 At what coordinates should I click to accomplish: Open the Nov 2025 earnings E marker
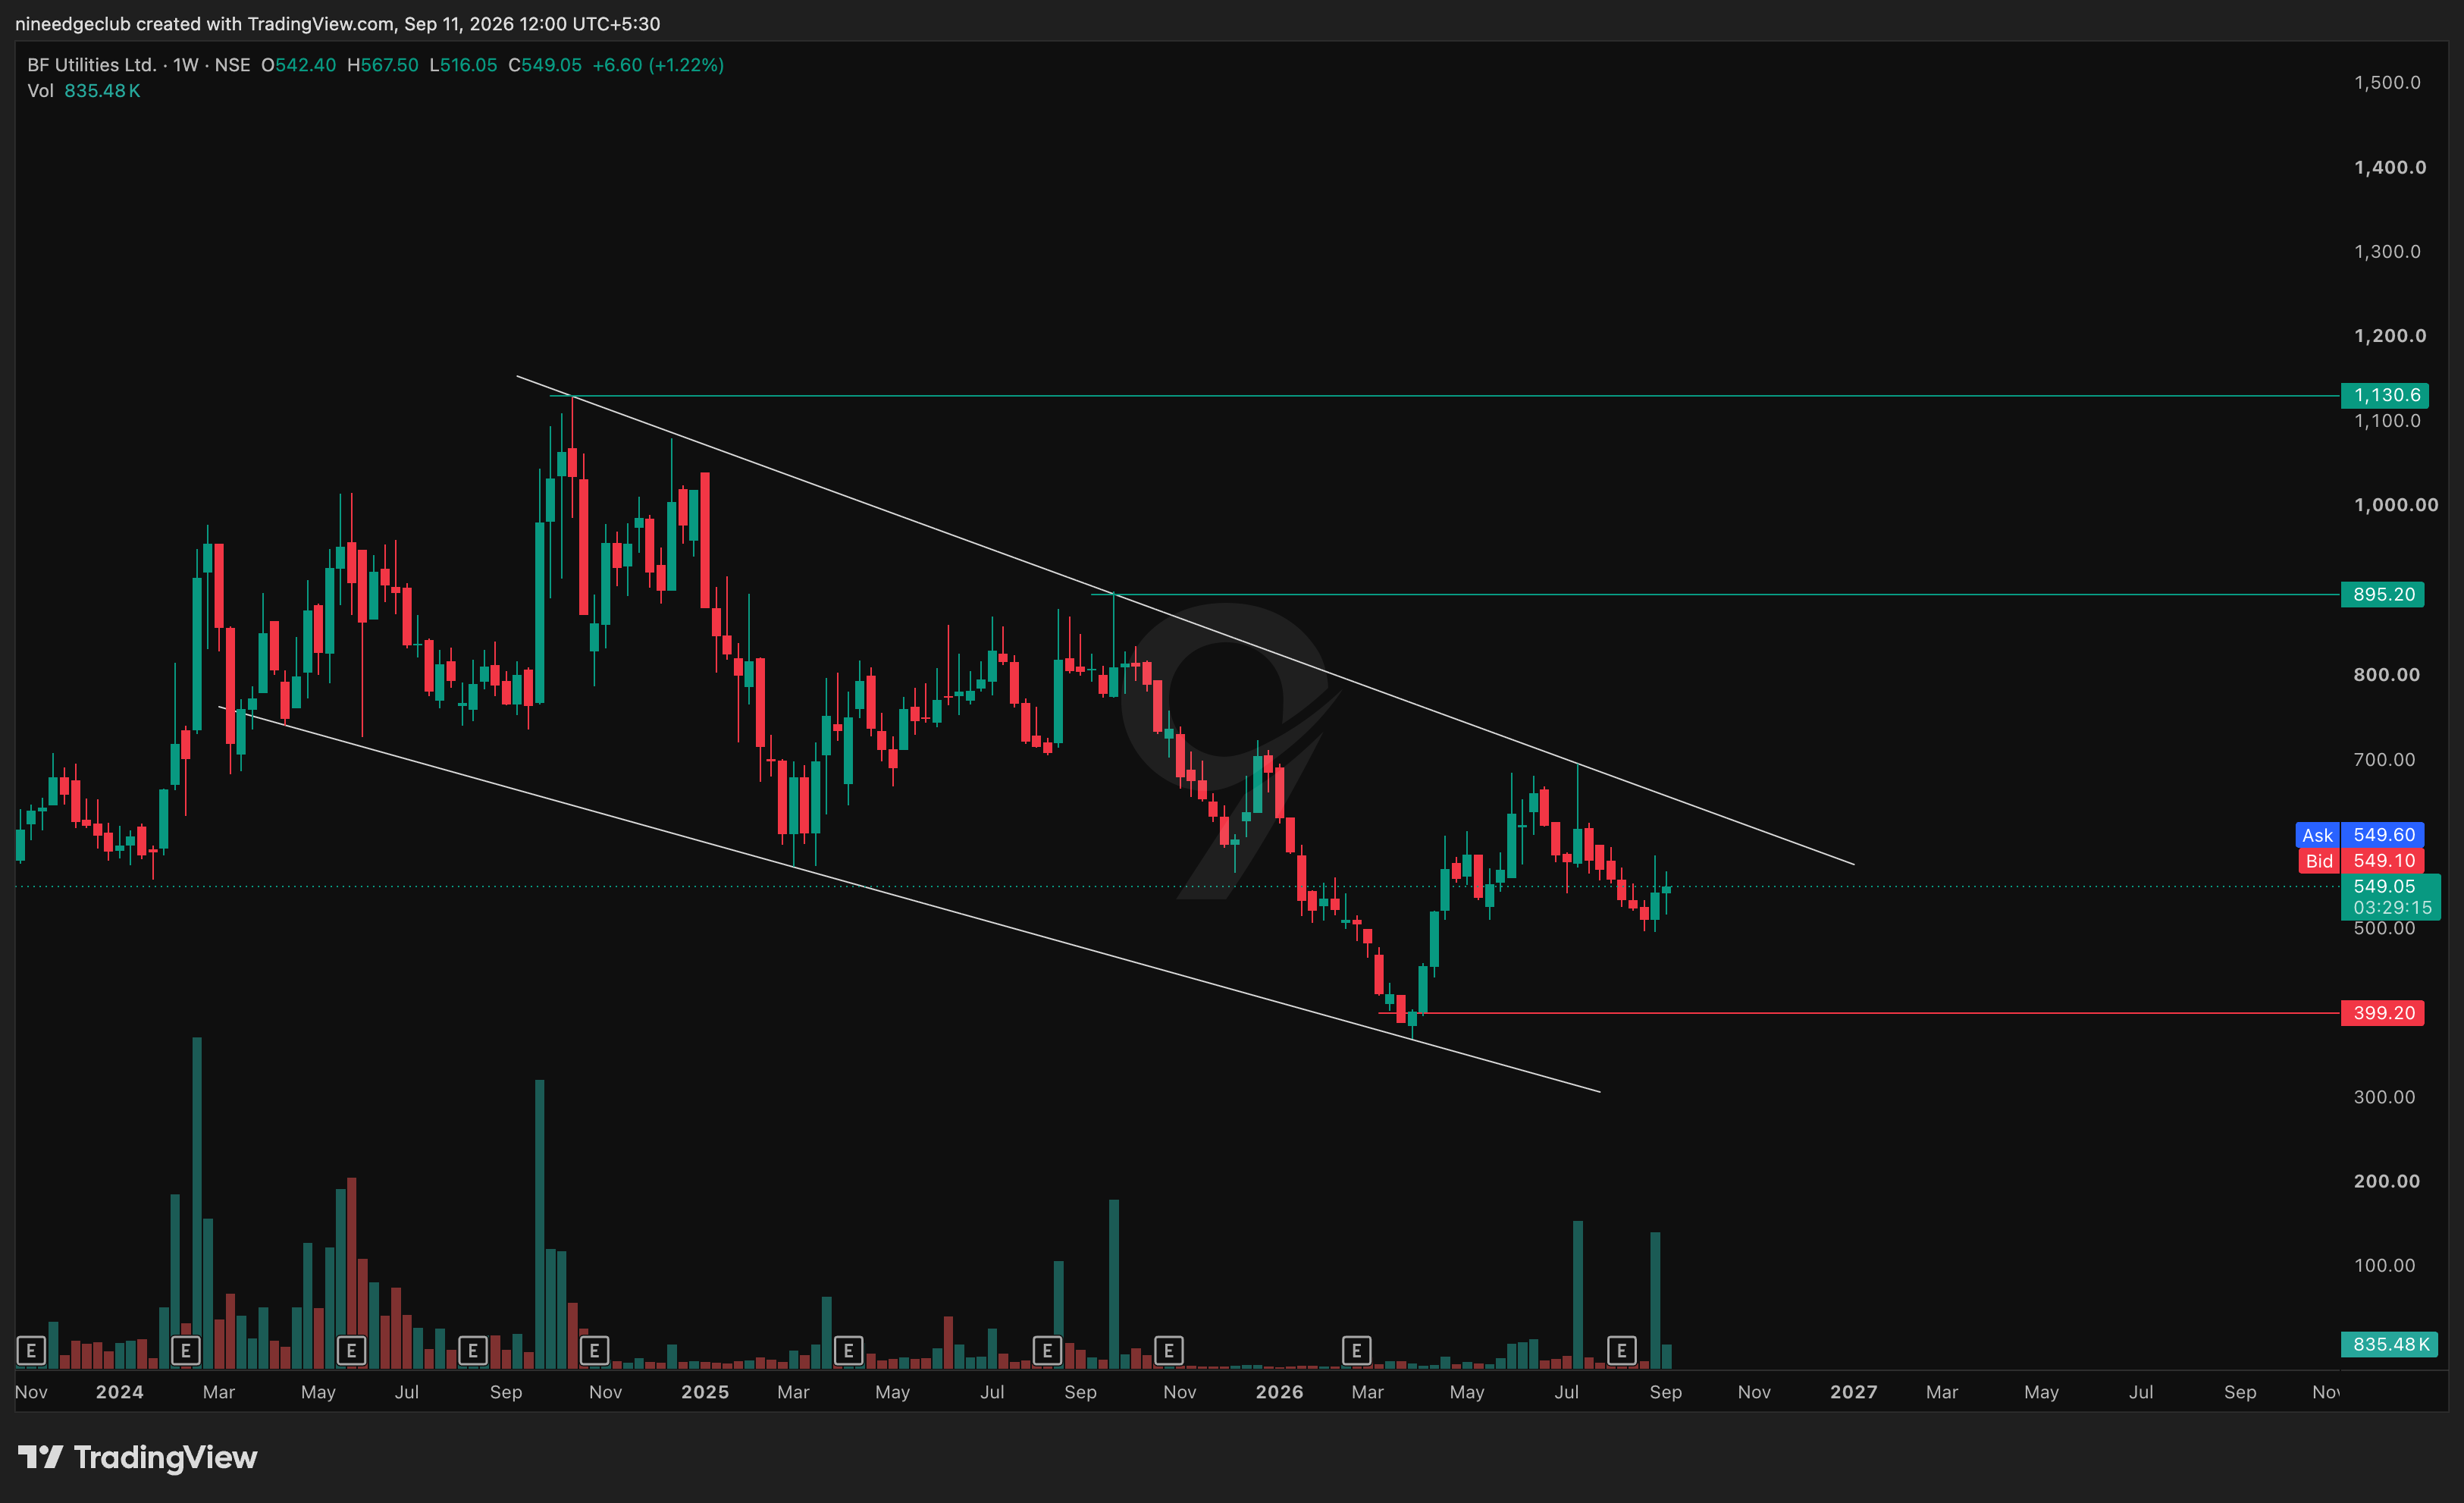click(x=1169, y=1351)
